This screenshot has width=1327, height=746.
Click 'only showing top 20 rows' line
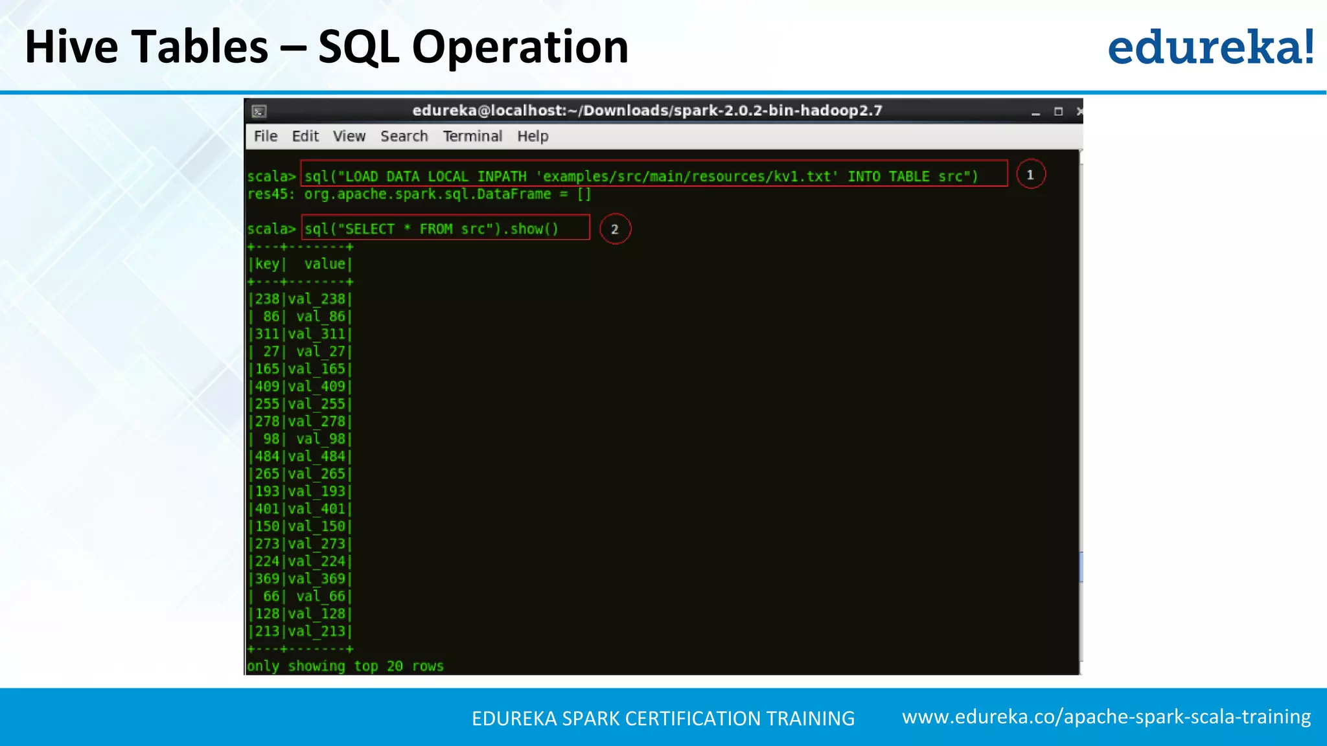tap(345, 666)
